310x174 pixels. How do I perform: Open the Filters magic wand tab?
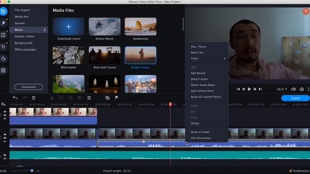(3, 23)
